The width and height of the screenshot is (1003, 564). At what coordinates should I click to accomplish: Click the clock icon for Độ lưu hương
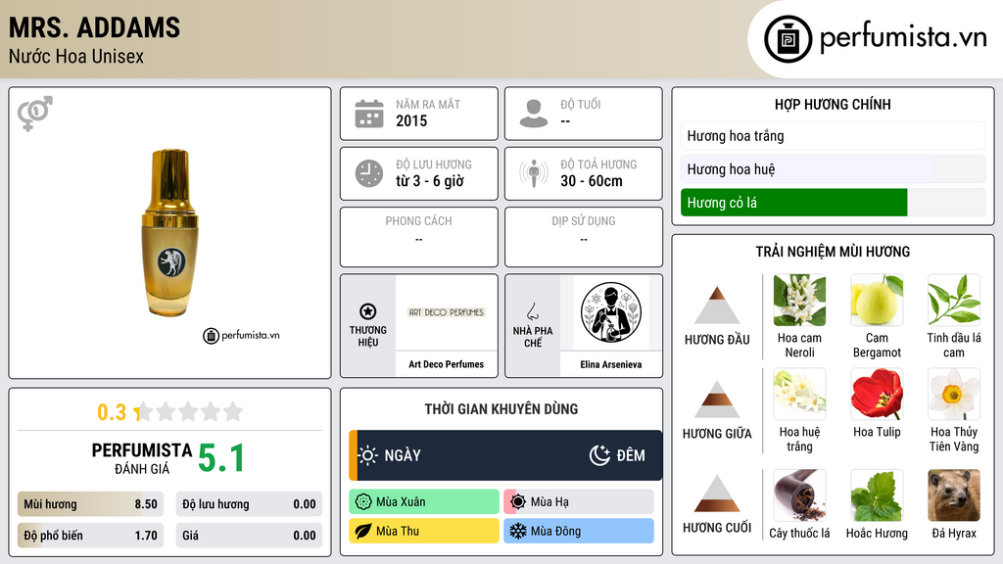pyautogui.click(x=369, y=173)
